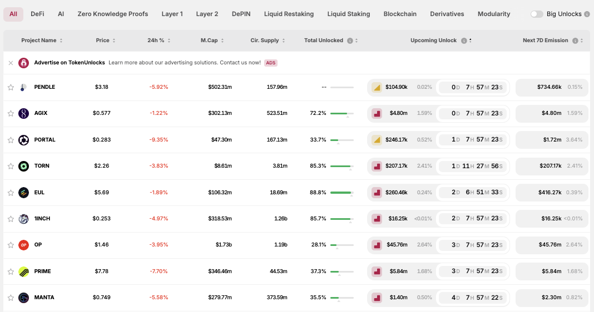Star the OP project as favorite
Screen dimensions: 594x312
click(x=11, y=245)
